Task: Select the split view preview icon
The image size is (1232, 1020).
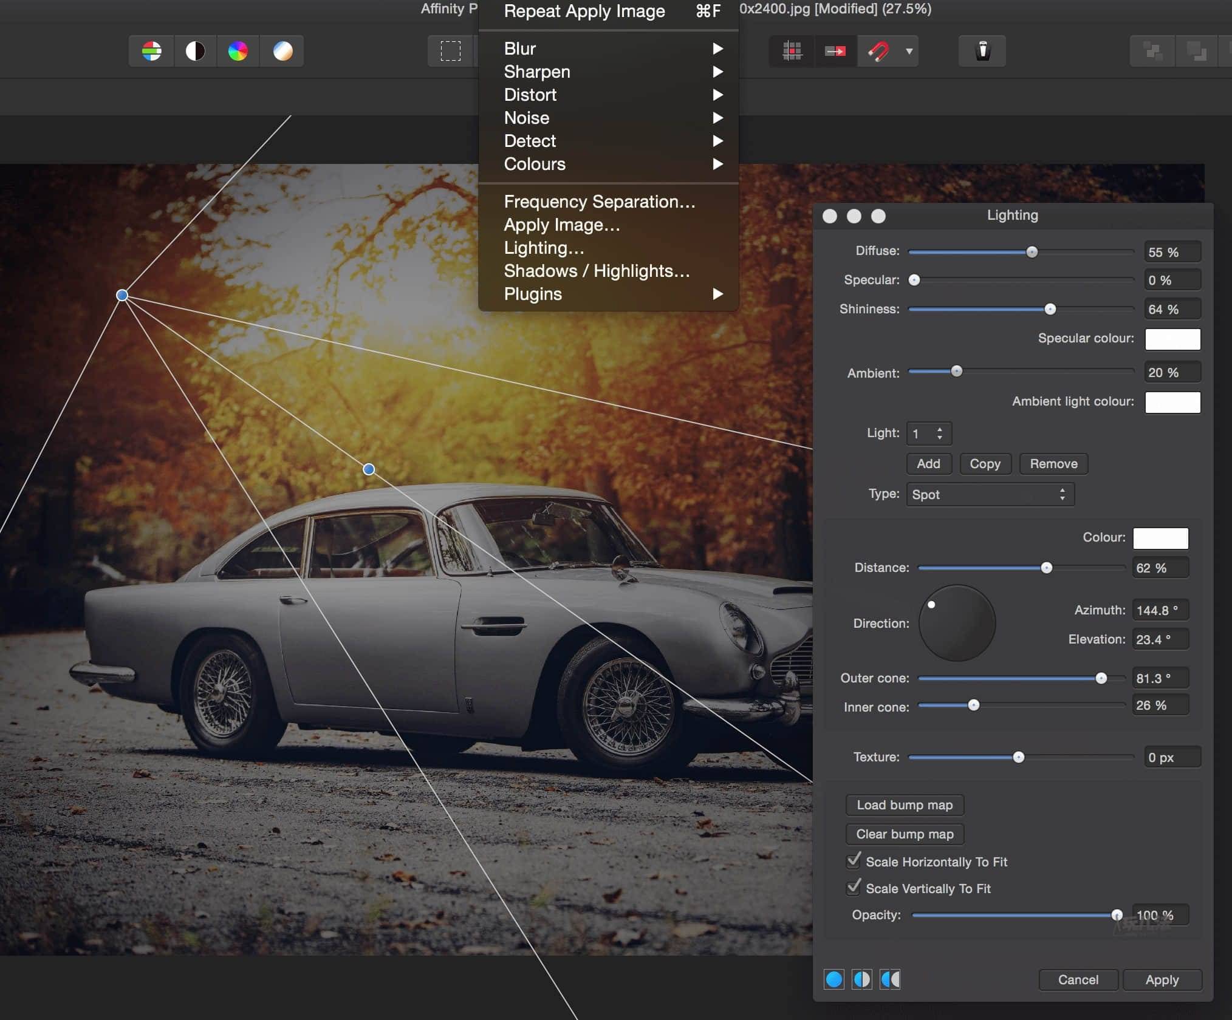Action: point(862,979)
